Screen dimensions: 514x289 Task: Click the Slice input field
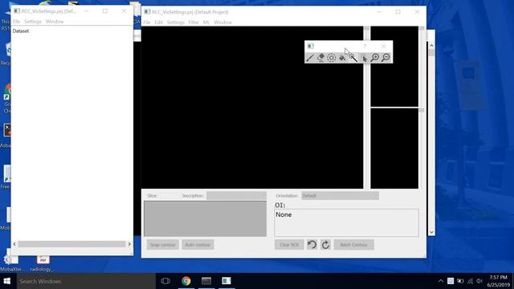click(x=169, y=196)
